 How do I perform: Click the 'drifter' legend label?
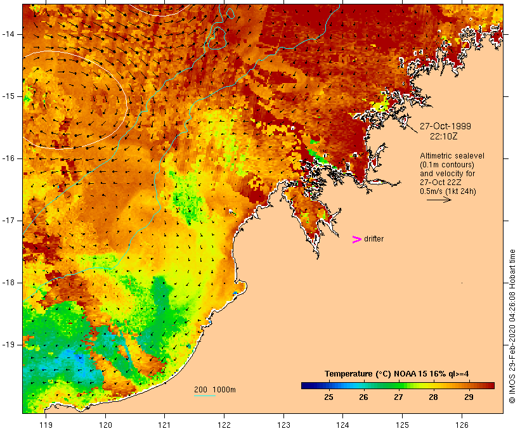[374, 239]
